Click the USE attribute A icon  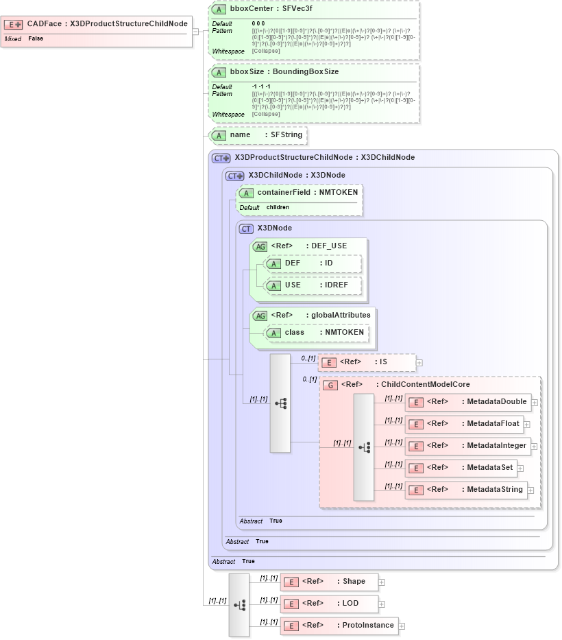tap(273, 286)
